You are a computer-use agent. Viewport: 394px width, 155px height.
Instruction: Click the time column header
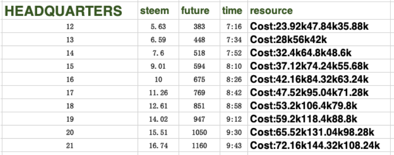coord(232,11)
